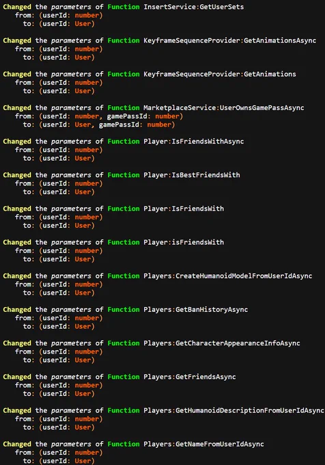325x465 pixels.
Task: Click 'number' type under Players:GetCharacterAppearanceInfoAsync
Action: point(87,351)
